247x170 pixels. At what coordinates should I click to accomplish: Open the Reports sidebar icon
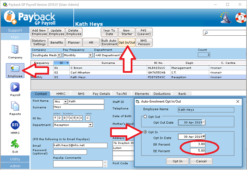[x=15, y=107]
